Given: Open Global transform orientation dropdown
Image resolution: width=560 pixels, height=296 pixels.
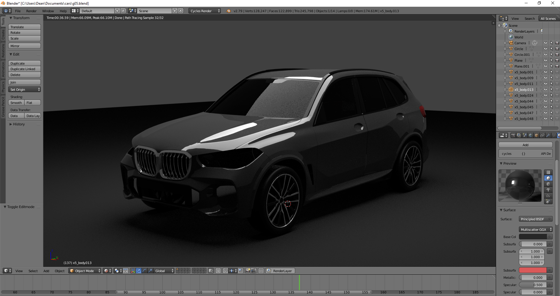Looking at the screenshot, I should pos(164,271).
